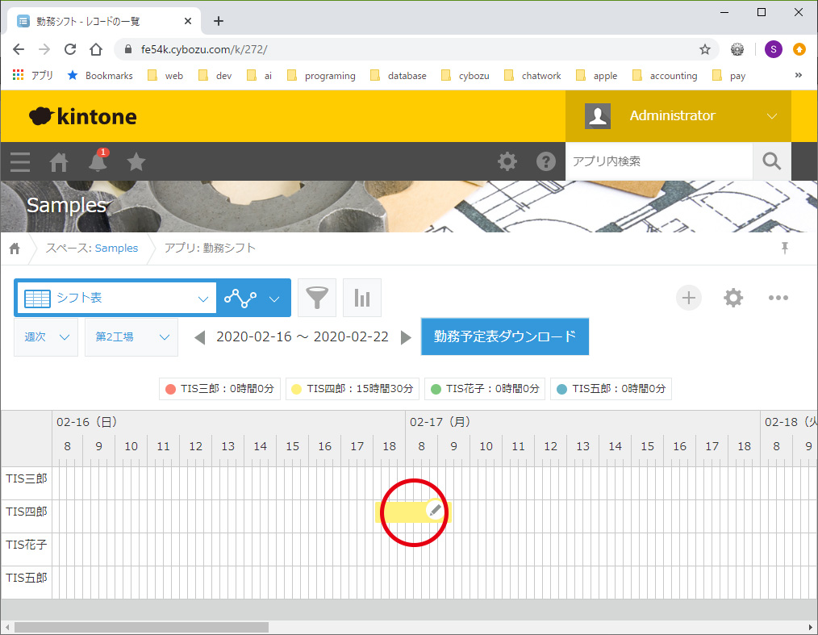Open the Chrome profile avatar S

773,49
